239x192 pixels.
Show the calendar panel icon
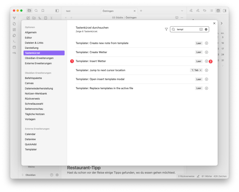(x=218, y=10)
